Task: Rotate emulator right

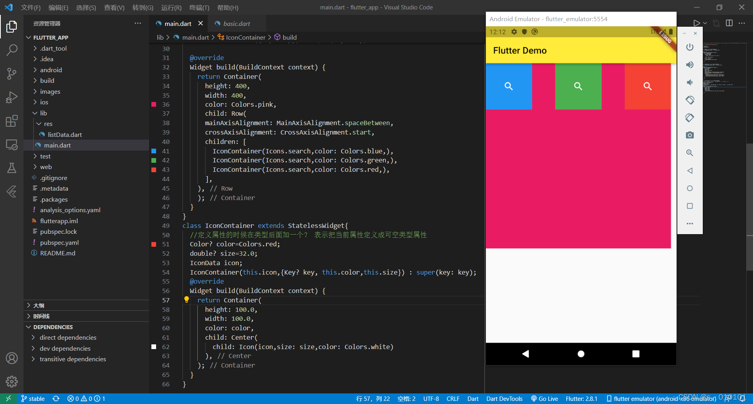Action: pyautogui.click(x=690, y=118)
